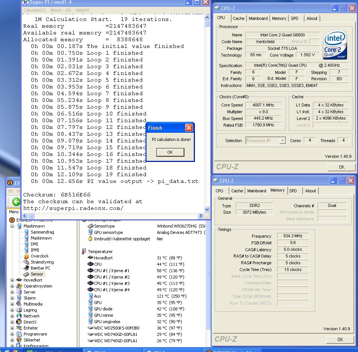
Task: Close the Finish dialog with X
Action: [x=189, y=127]
